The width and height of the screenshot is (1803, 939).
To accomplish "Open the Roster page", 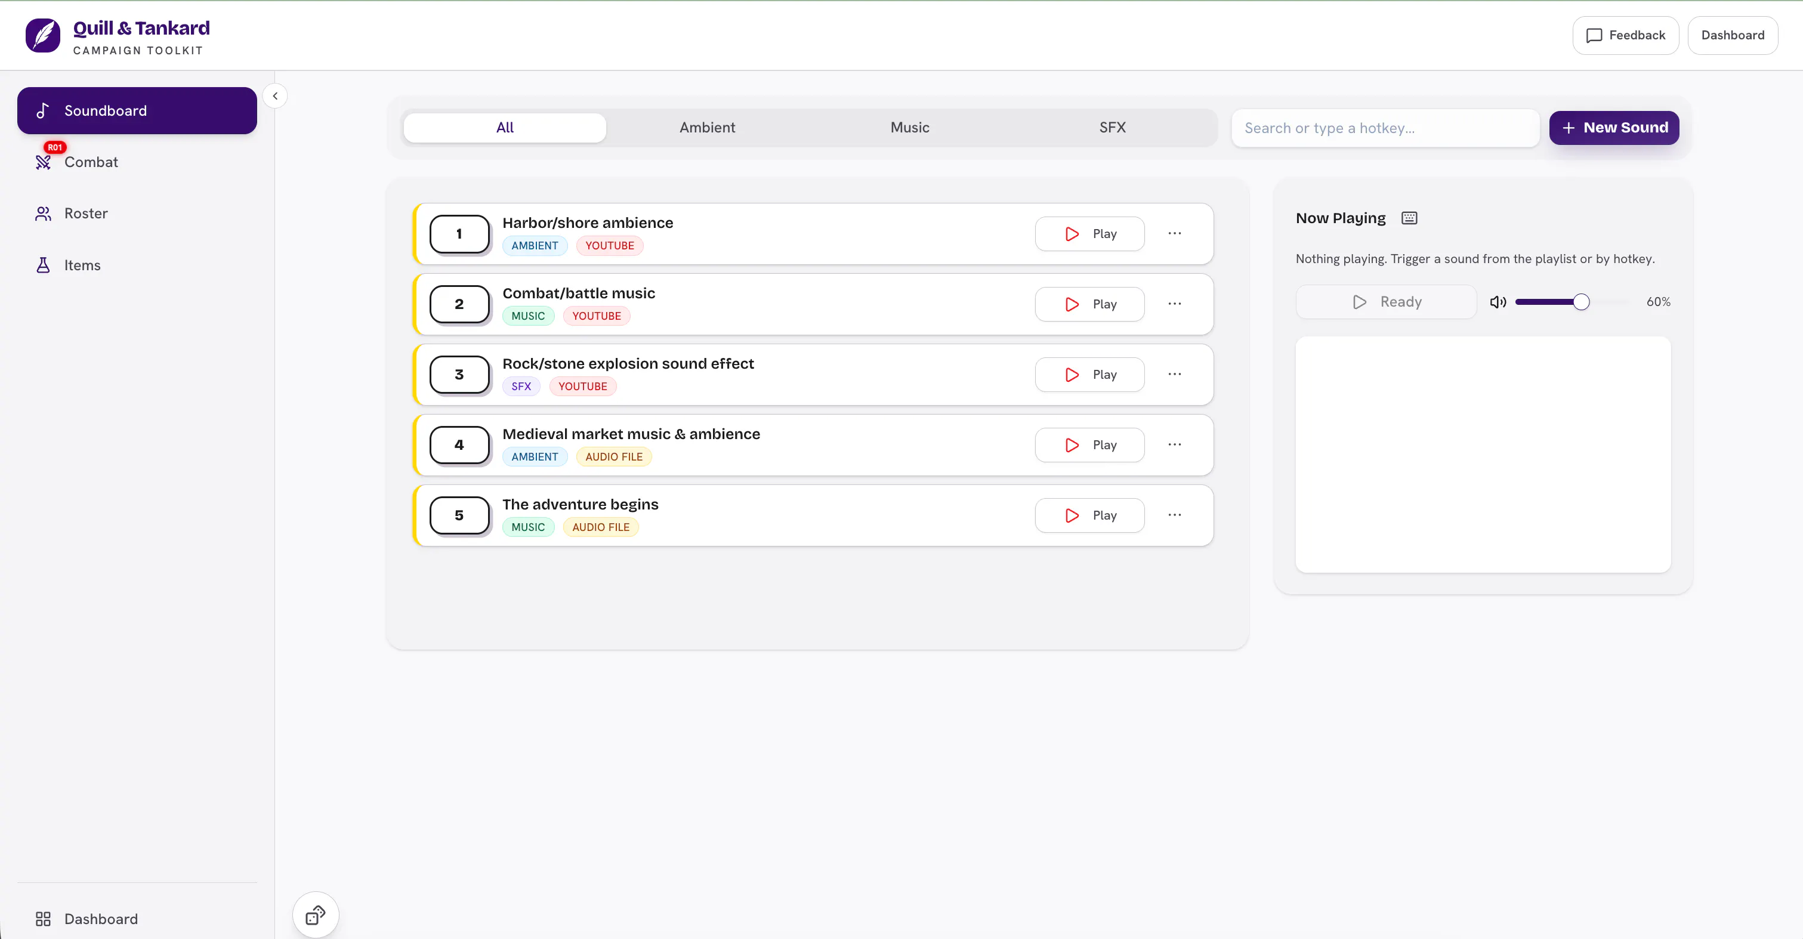I will pyautogui.click(x=137, y=214).
